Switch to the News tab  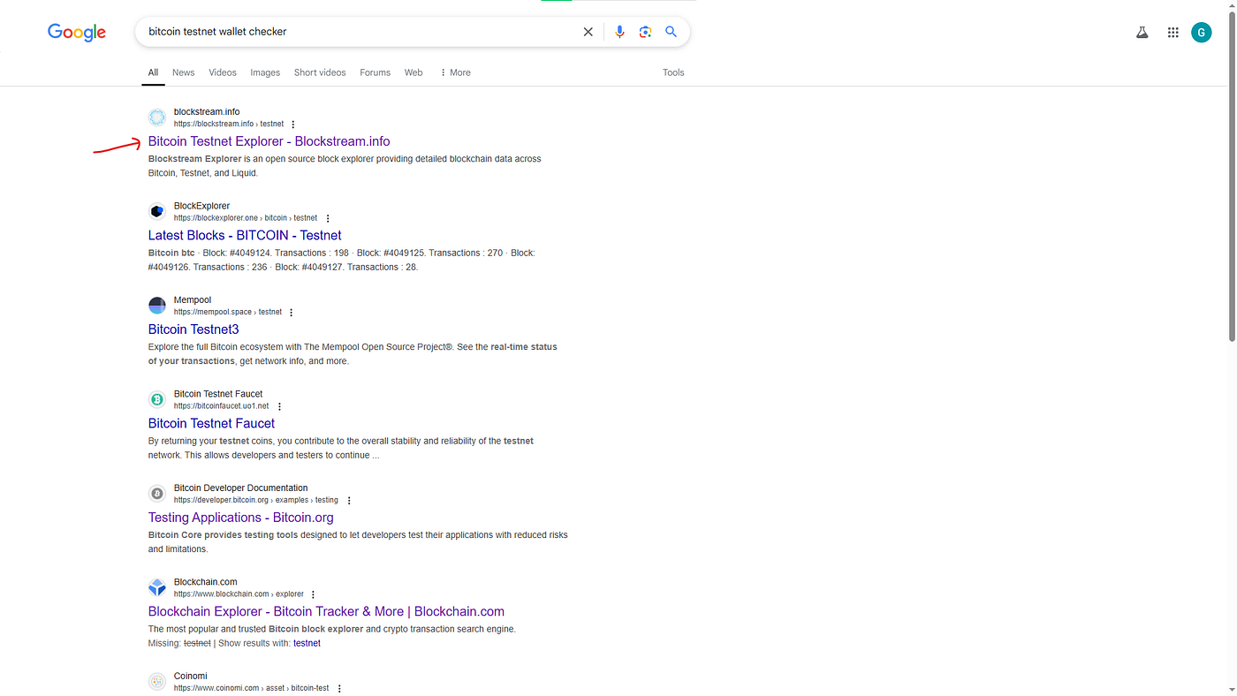184,72
